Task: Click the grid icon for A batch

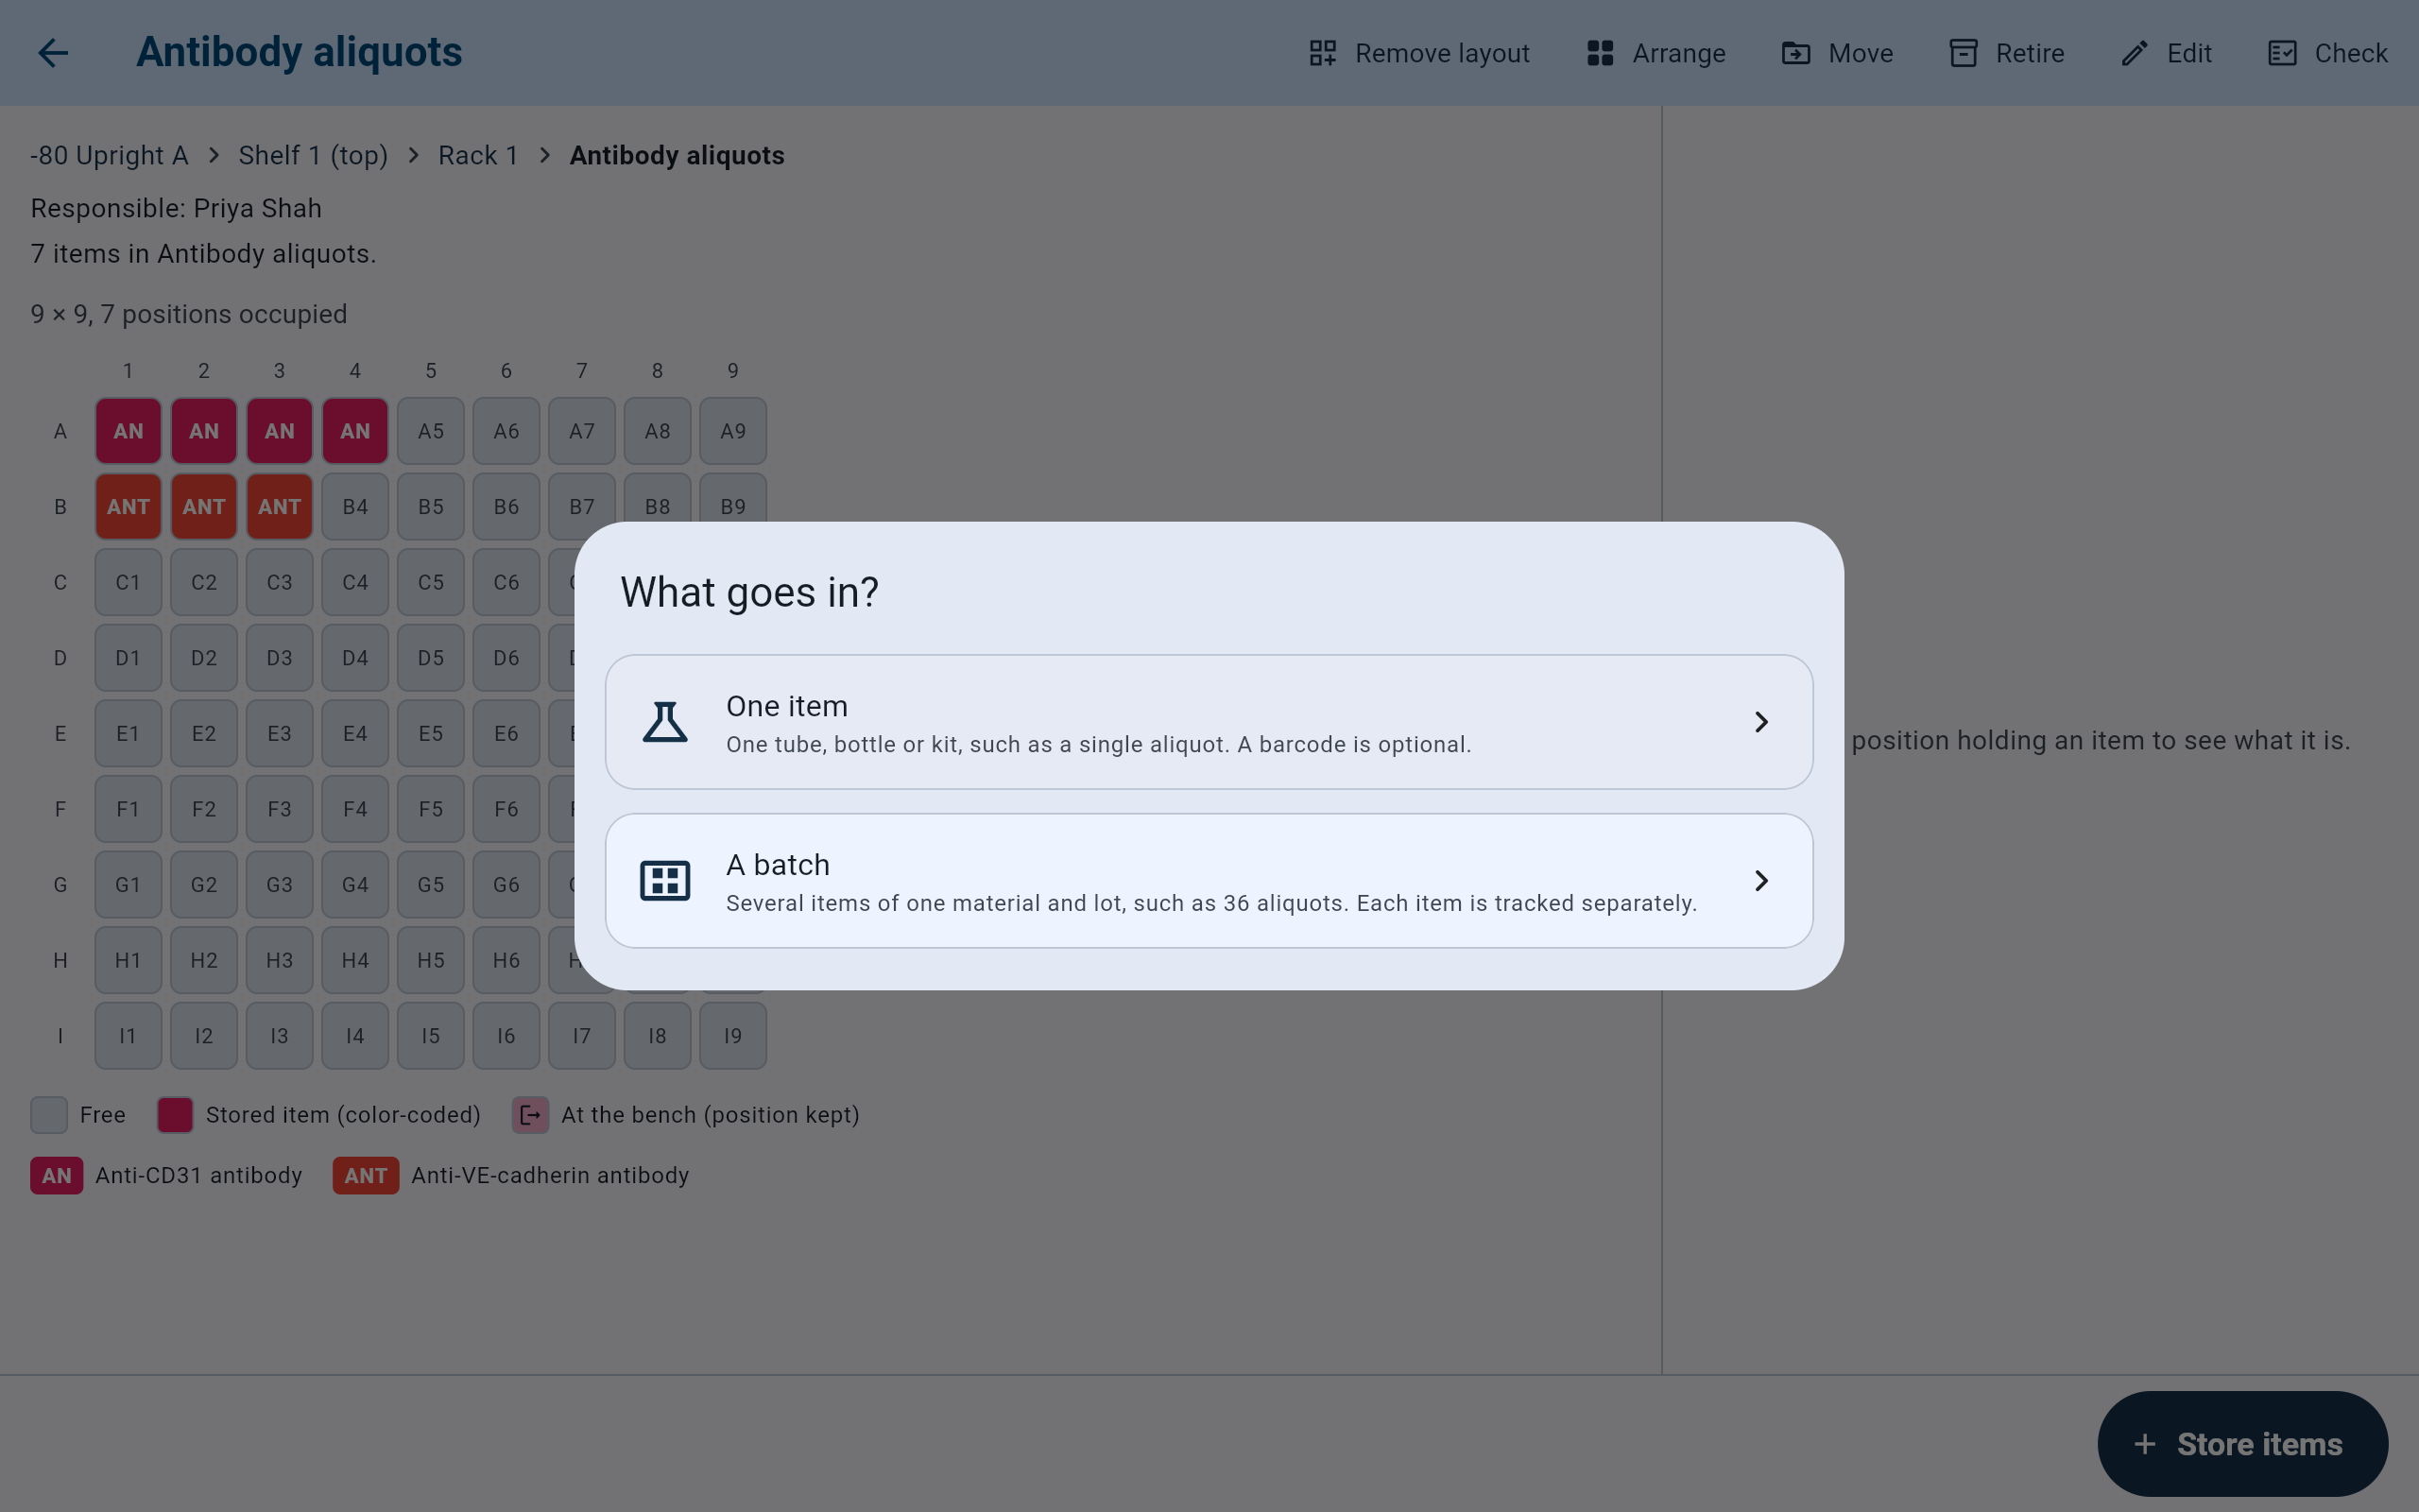Action: [x=664, y=881]
